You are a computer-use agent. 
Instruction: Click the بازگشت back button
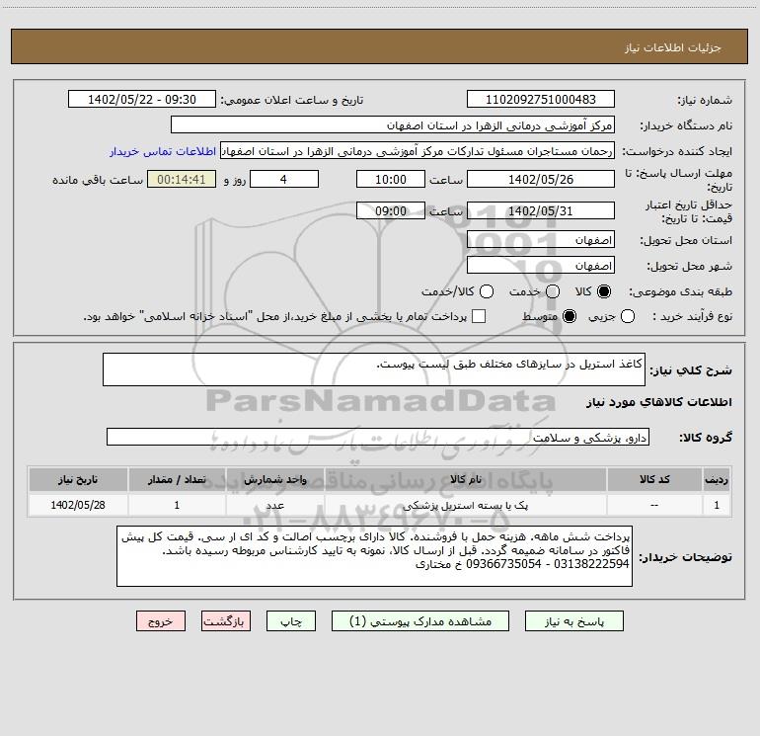(226, 621)
